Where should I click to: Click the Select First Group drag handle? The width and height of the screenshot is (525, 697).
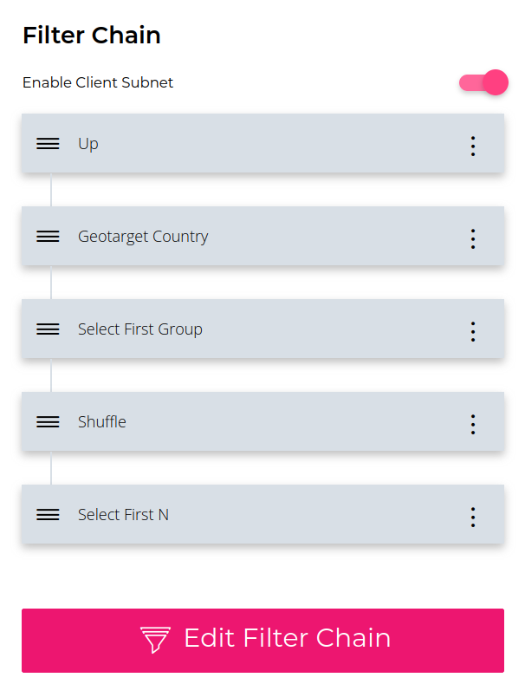(x=48, y=329)
